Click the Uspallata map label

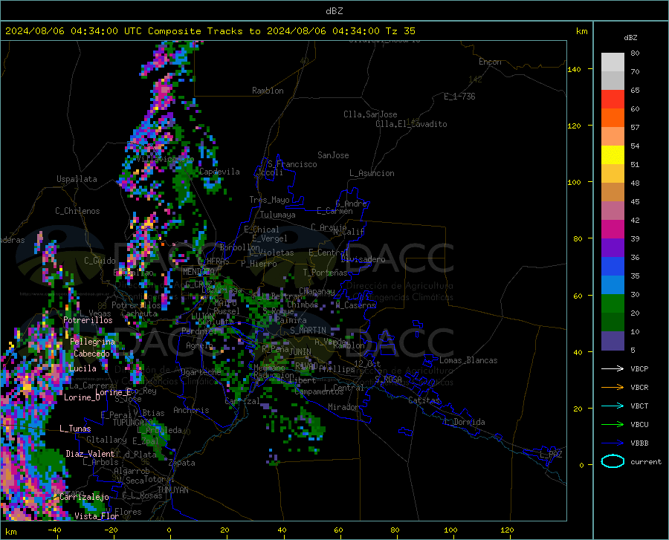pyautogui.click(x=77, y=179)
